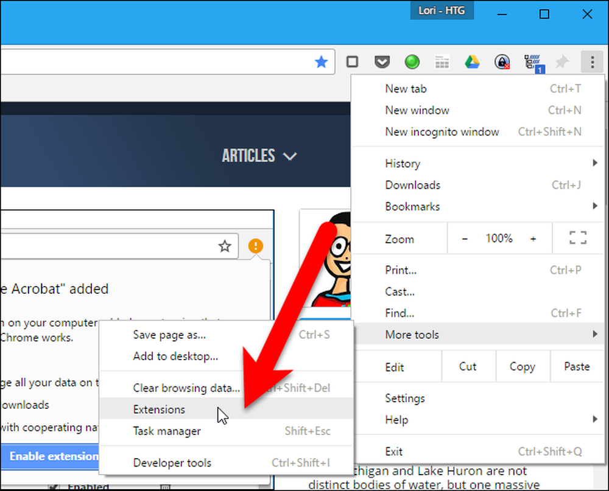Open Downloads from the menu
Image resolution: width=609 pixels, height=491 pixels.
click(x=477, y=185)
